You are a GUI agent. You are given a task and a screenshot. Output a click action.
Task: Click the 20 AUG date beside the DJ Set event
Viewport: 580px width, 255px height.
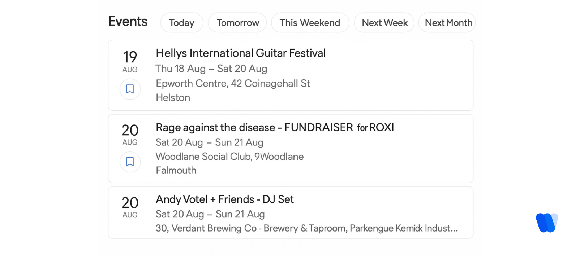click(x=130, y=207)
